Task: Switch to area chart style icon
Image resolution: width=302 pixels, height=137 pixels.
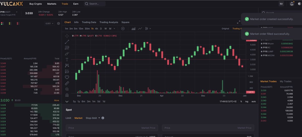Action: coord(133,29)
